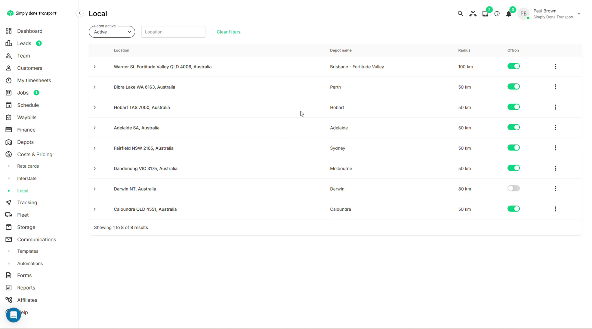The width and height of the screenshot is (592, 329).
Task: Click the tools icon beside search
Action: (473, 14)
